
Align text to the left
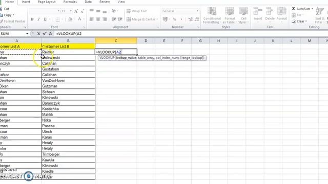pos(91,19)
